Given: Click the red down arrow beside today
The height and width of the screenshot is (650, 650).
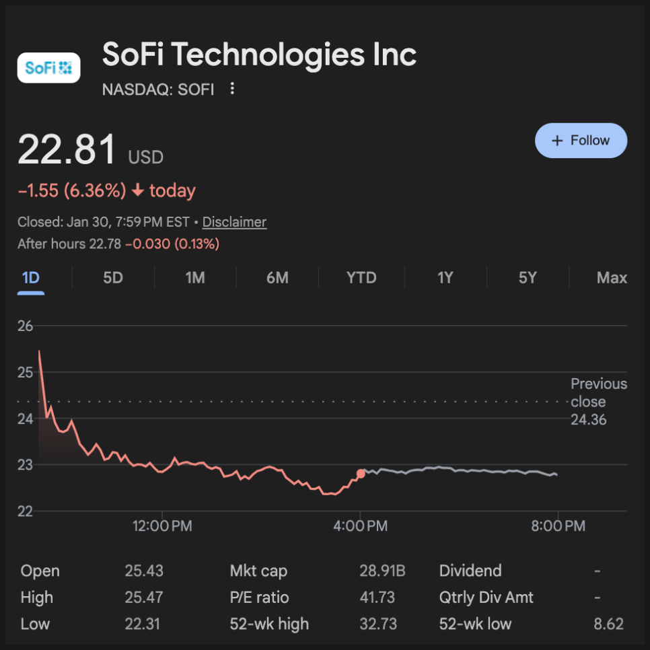Looking at the screenshot, I should [138, 191].
